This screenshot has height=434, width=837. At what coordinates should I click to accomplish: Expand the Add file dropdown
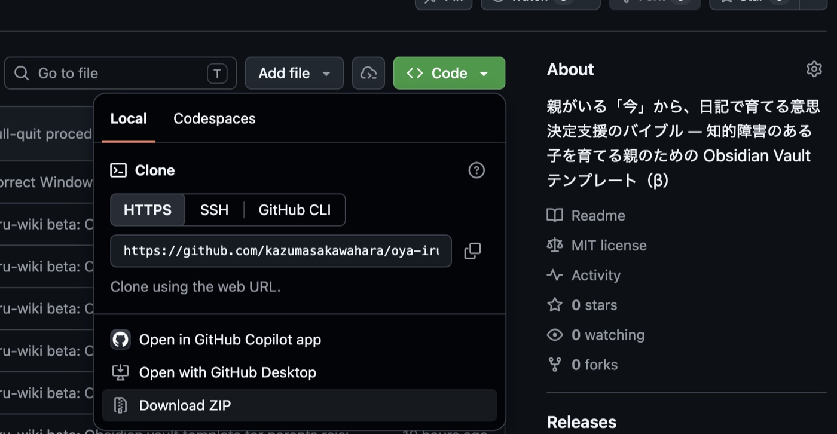click(294, 73)
